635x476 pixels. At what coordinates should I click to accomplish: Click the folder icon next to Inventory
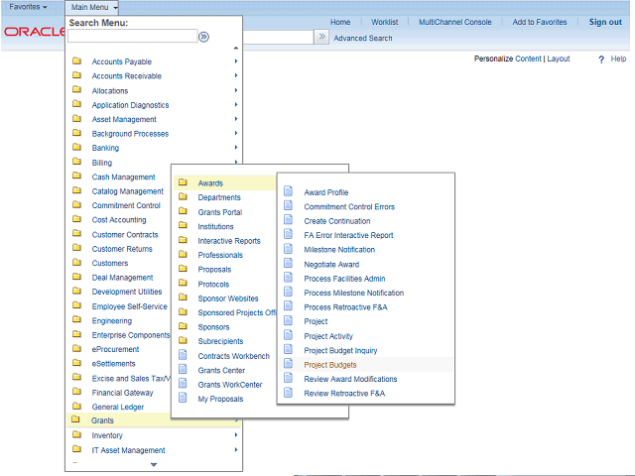pos(76,435)
